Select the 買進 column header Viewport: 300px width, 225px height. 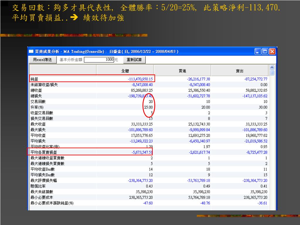(x=182, y=71)
